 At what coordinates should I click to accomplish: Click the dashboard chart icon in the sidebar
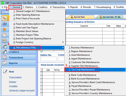pos(5,18)
